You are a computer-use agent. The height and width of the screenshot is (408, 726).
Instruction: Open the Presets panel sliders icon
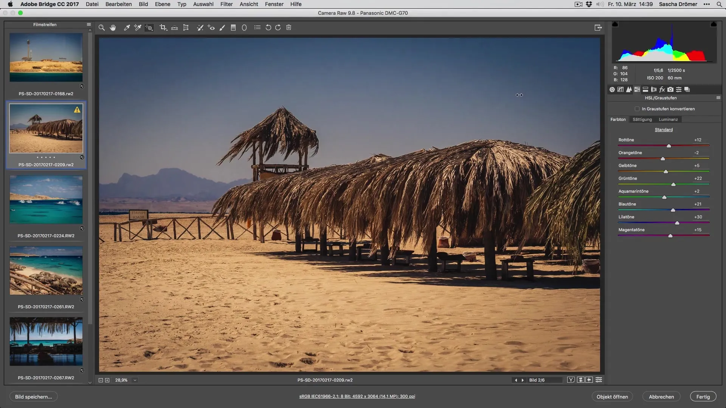coord(679,90)
